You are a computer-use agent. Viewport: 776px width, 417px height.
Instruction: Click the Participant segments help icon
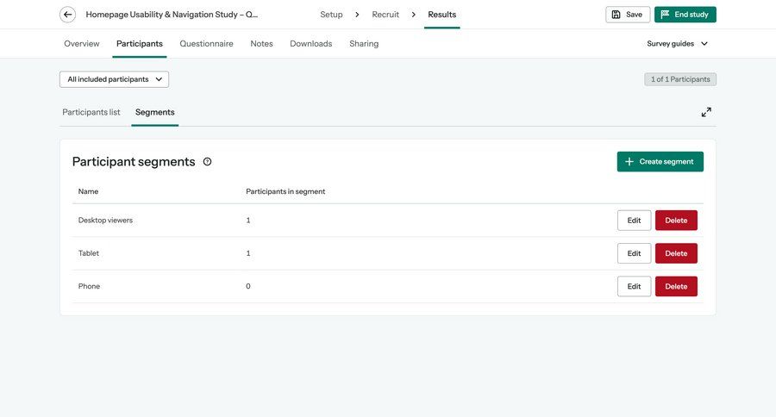(207, 162)
